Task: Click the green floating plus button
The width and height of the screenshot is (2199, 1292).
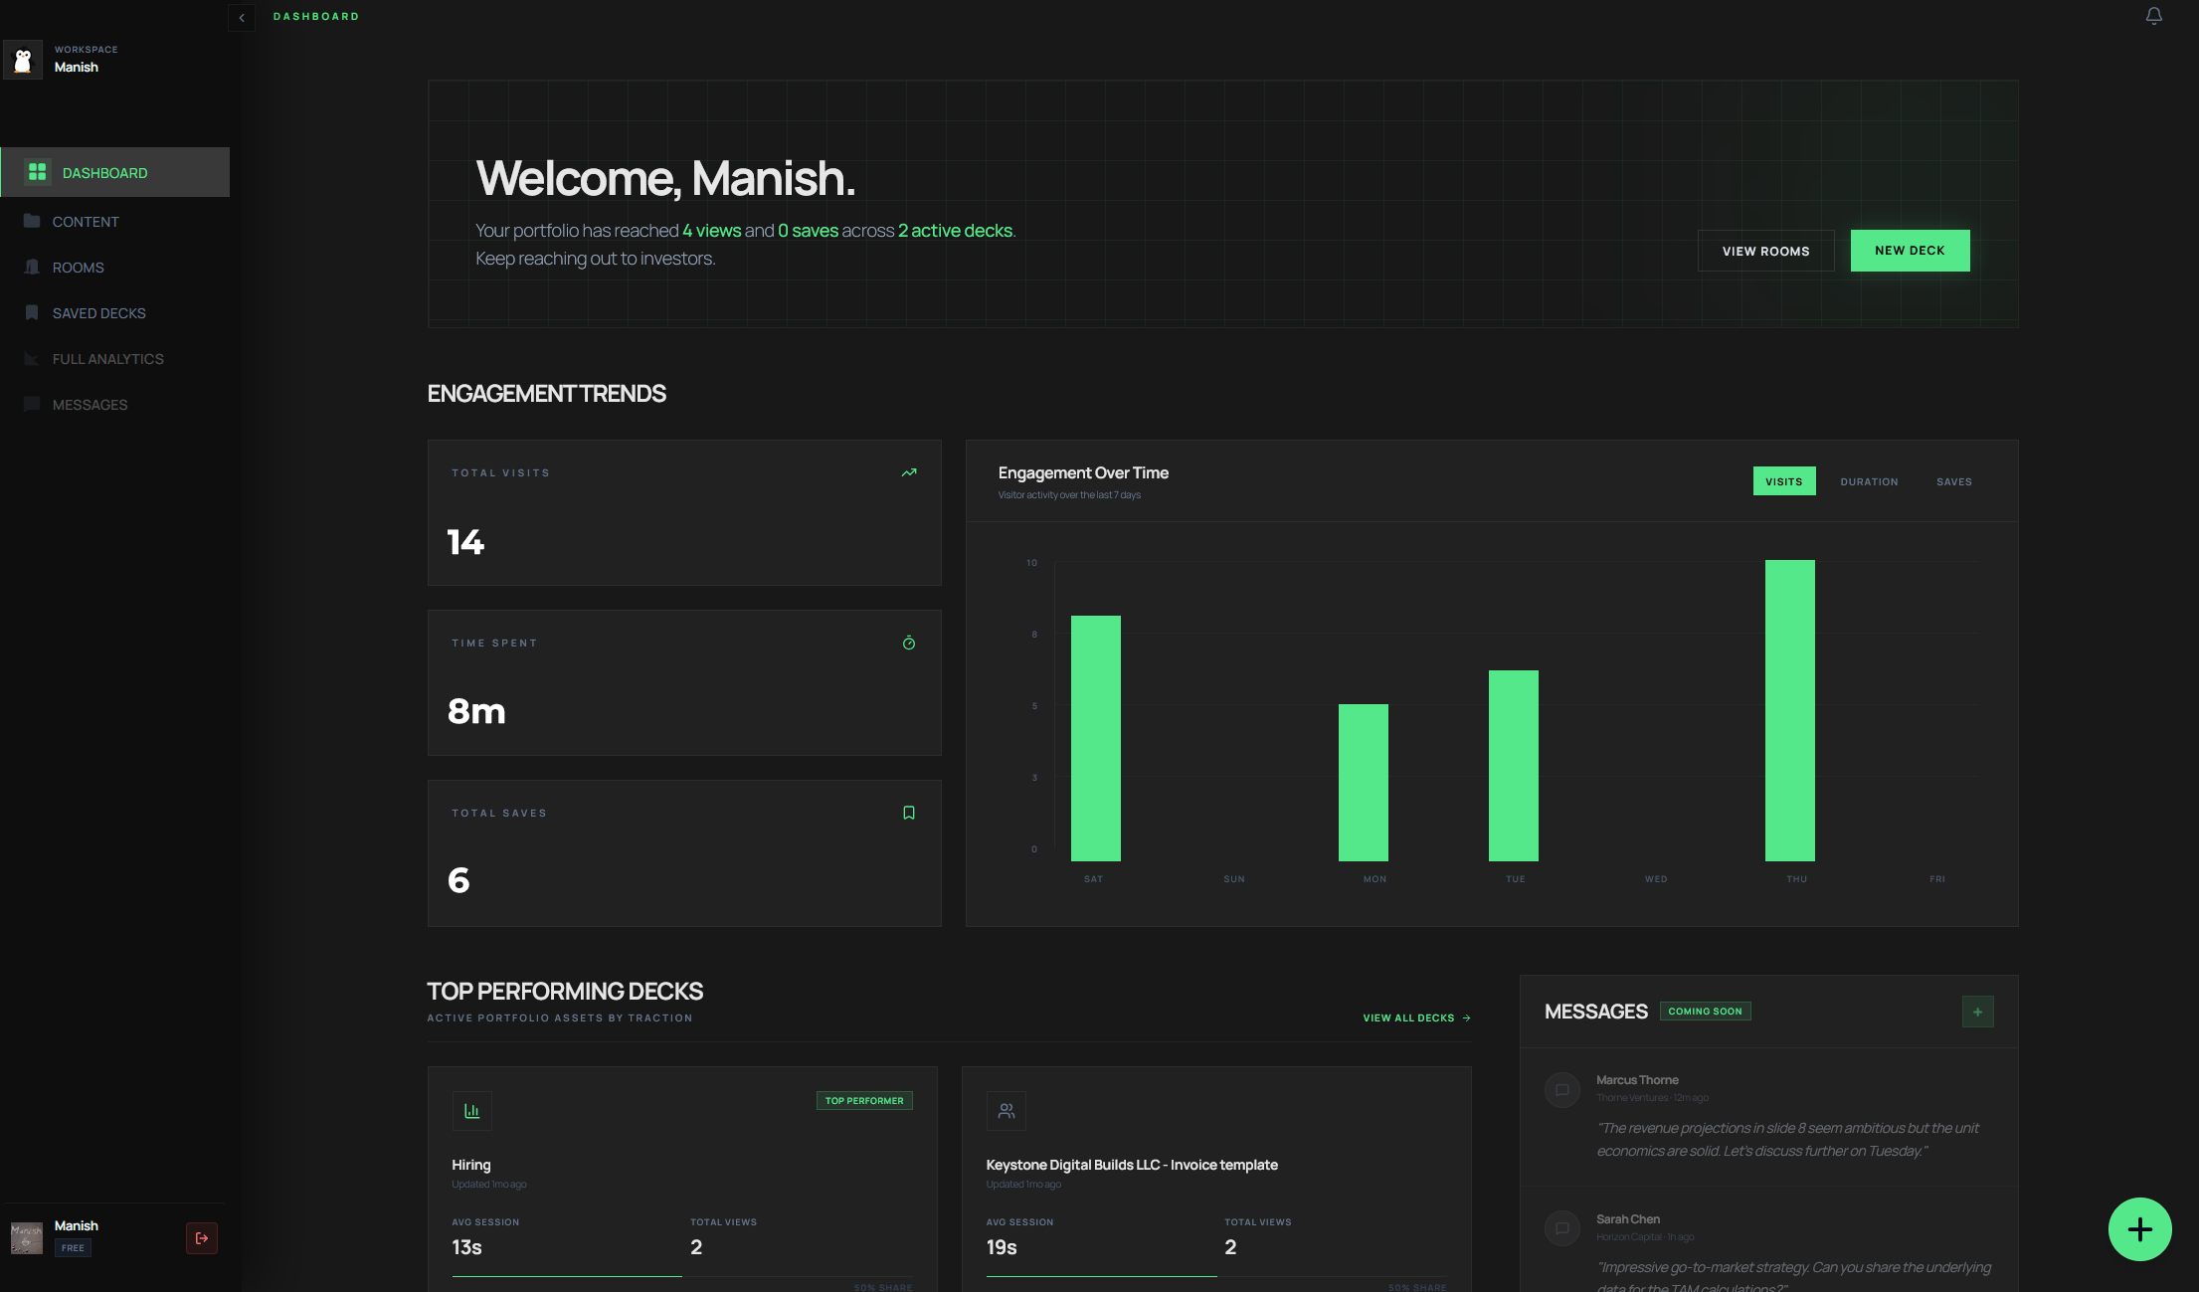Action: point(2140,1229)
